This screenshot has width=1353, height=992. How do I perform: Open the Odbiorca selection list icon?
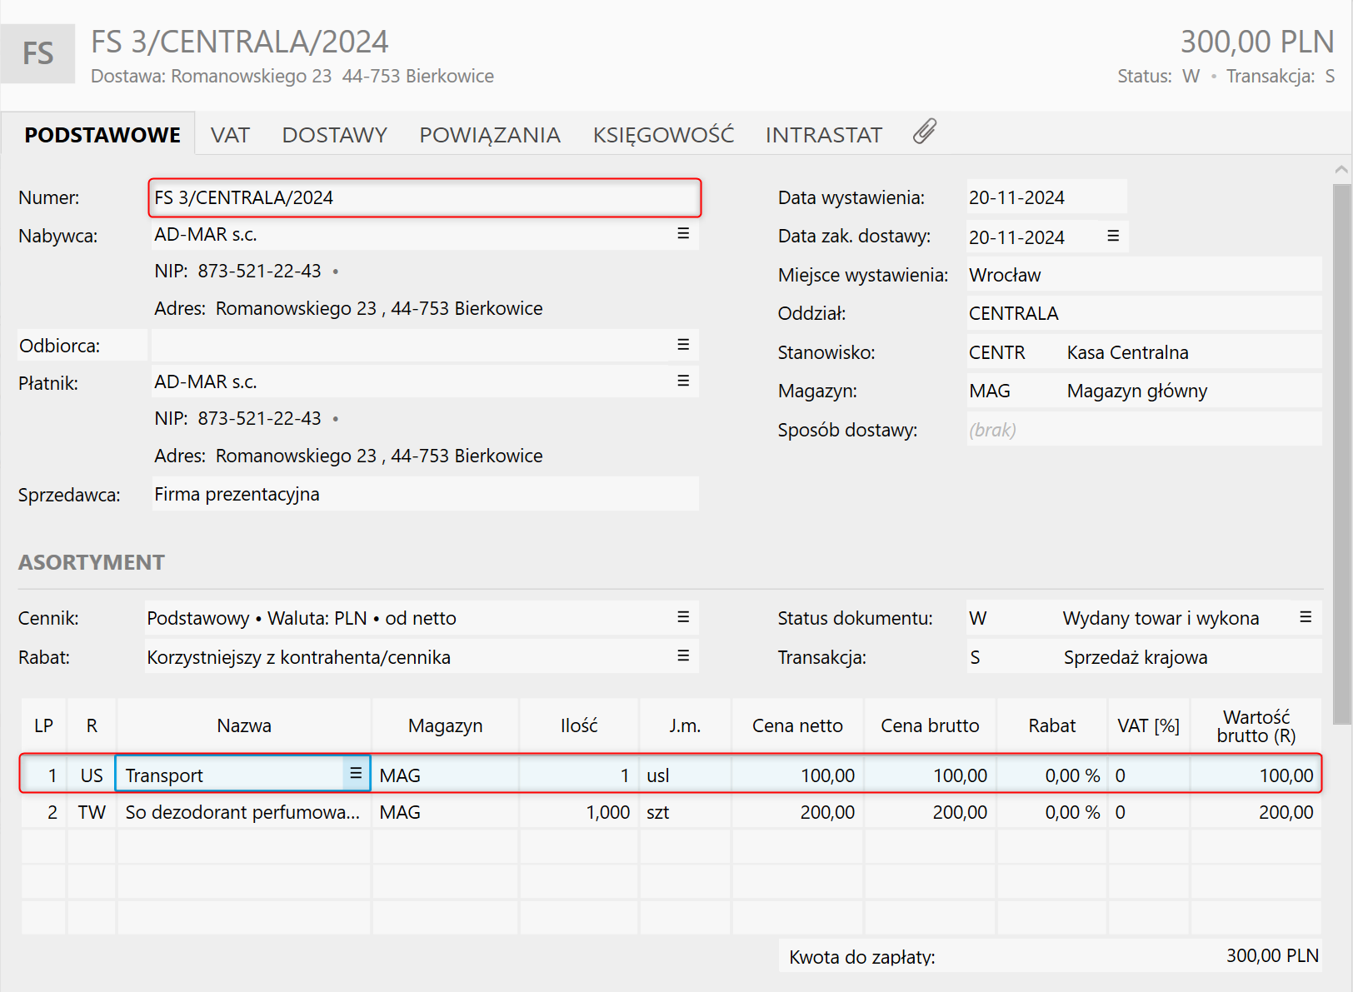(683, 345)
